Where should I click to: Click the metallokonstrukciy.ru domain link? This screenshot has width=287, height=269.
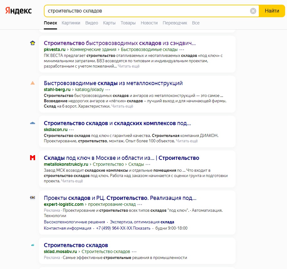tap(66, 164)
